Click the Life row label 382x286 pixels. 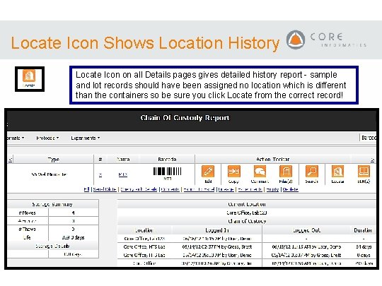(x=27, y=237)
